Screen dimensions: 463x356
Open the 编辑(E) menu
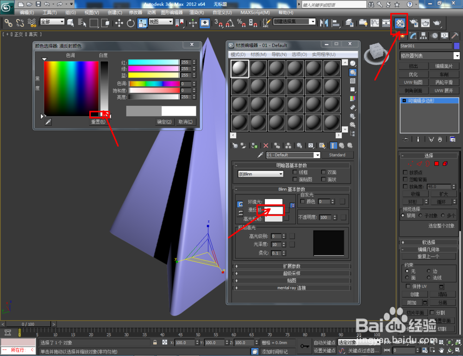click(27, 12)
